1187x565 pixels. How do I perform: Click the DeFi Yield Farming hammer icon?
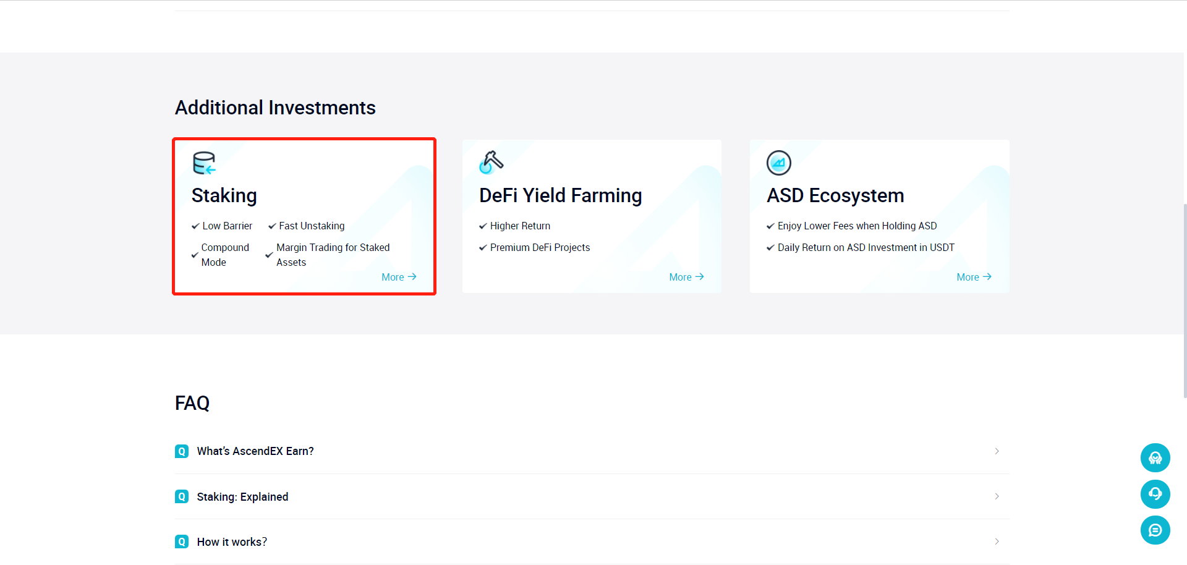coord(491,163)
